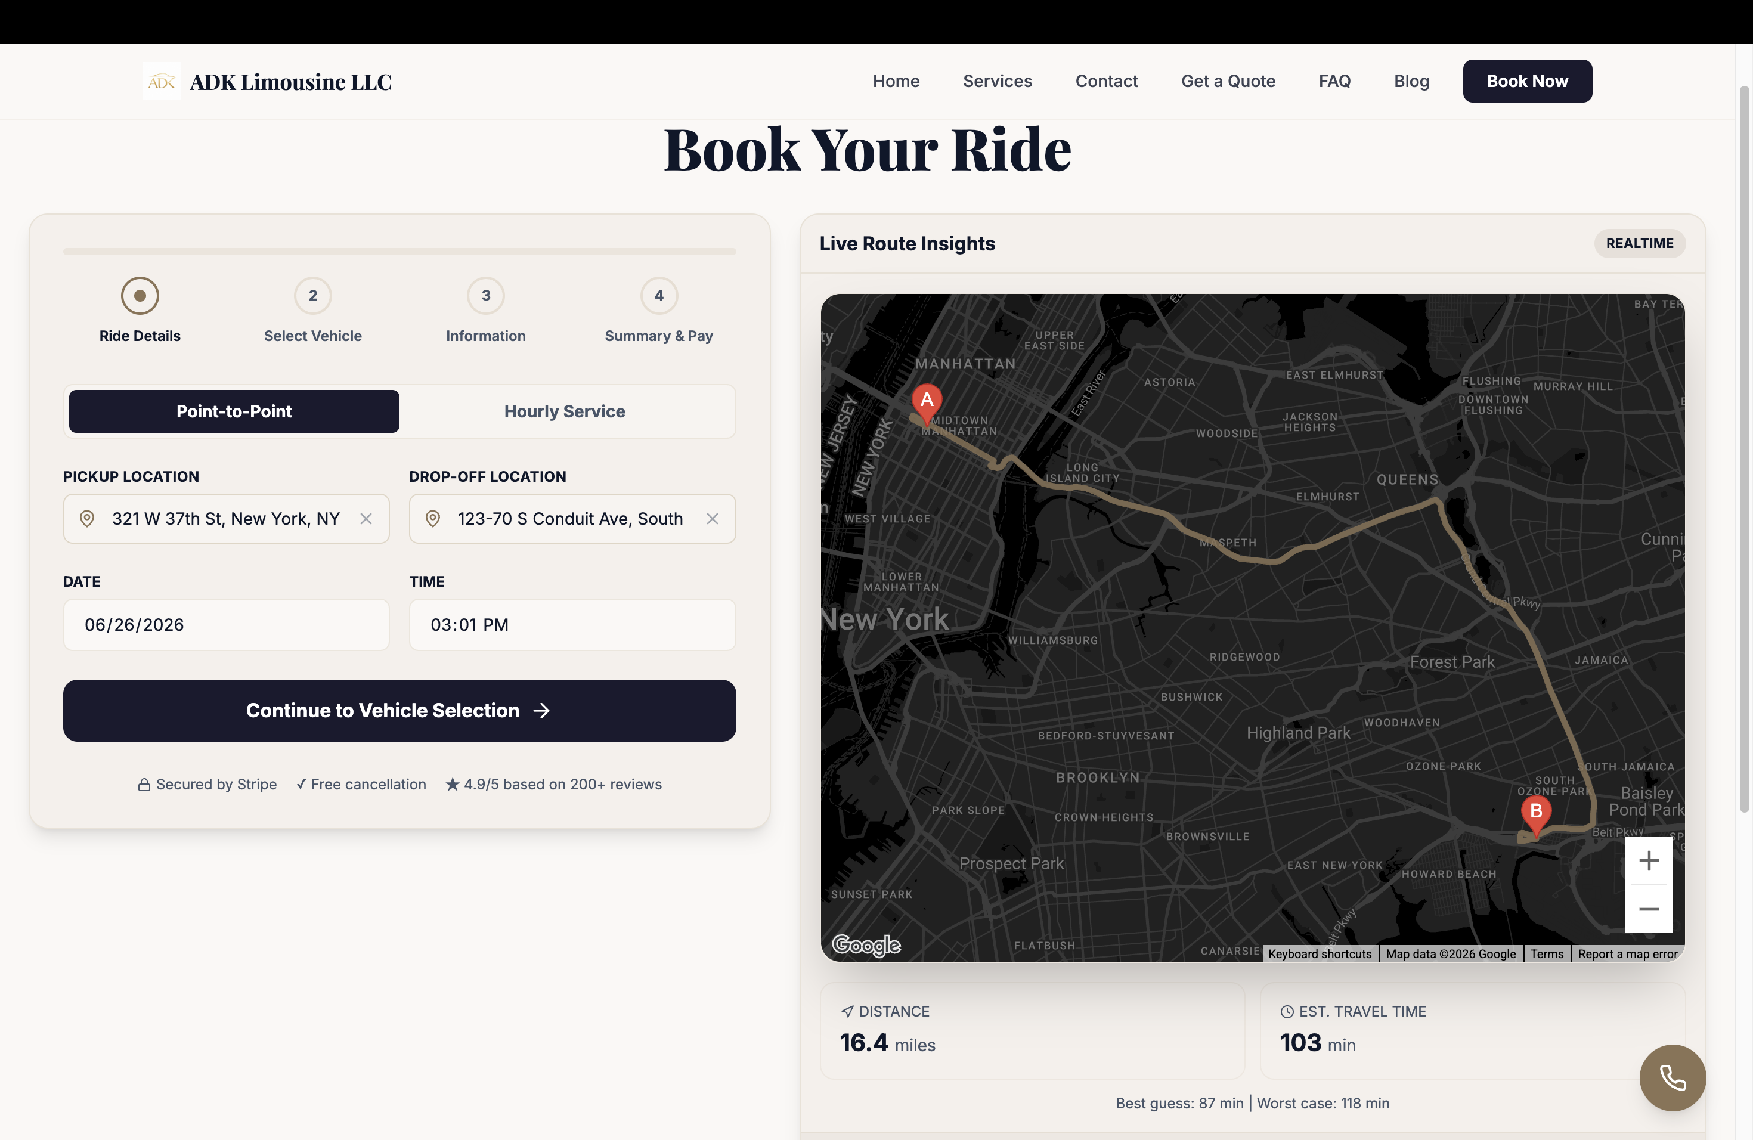This screenshot has height=1140, width=1753.
Task: Go to step 2 Select Vehicle
Action: pyautogui.click(x=313, y=295)
